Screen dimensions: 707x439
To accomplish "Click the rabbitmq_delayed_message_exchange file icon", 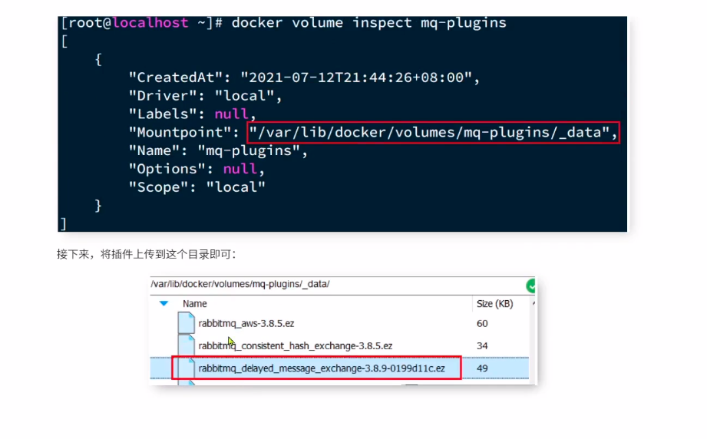I will coord(186,368).
